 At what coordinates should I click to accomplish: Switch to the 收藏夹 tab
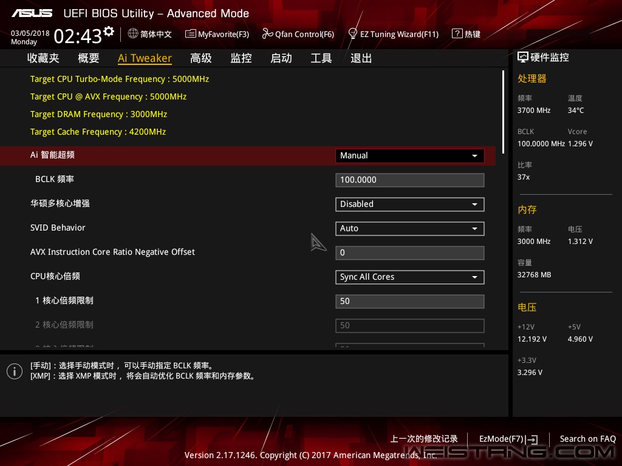pyautogui.click(x=43, y=58)
